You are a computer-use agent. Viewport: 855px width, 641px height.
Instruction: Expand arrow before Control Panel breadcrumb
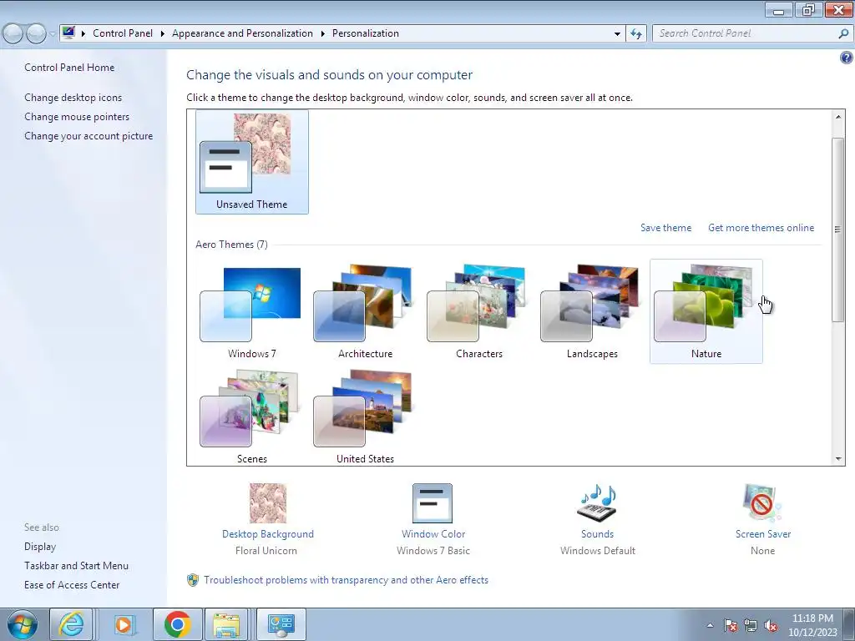click(83, 33)
